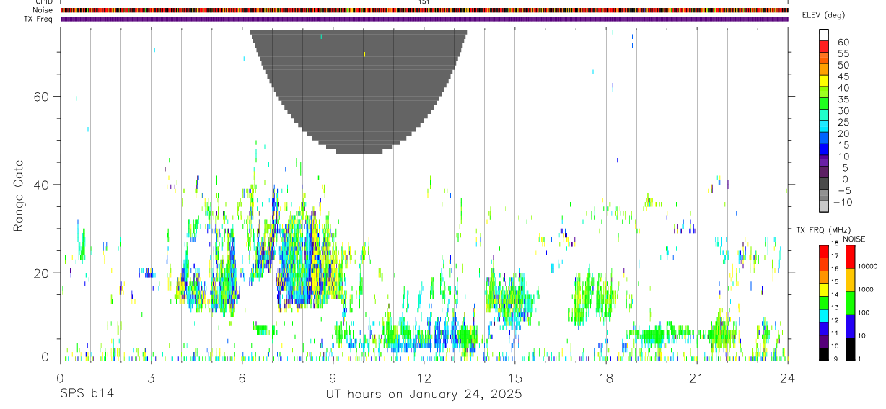The height and width of the screenshot is (409, 886).
Task: Click the x-axis tick label '15'
Action: click(515, 378)
